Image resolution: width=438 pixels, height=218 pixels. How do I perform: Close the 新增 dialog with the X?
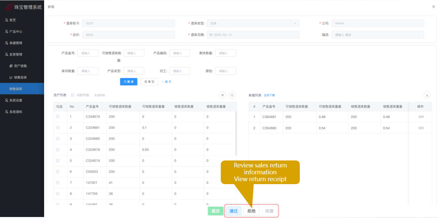click(x=433, y=7)
